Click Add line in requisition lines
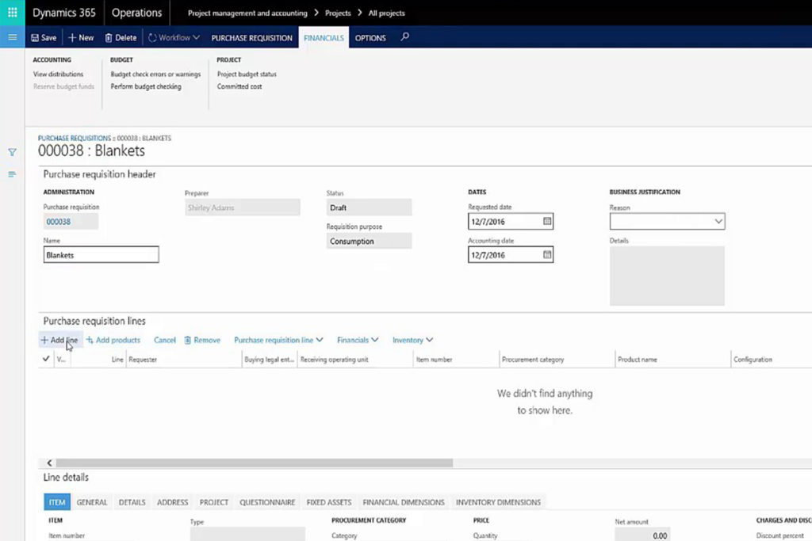 click(x=59, y=340)
